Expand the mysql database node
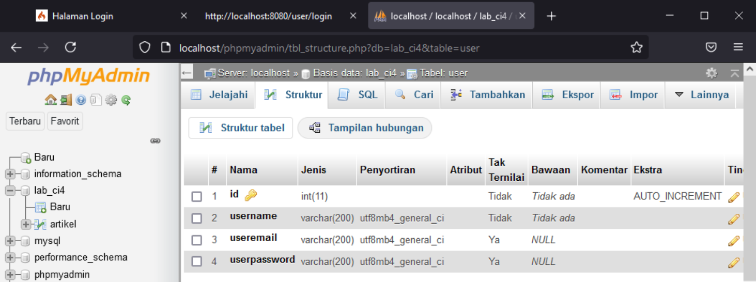The height and width of the screenshot is (282, 756). [x=10, y=241]
